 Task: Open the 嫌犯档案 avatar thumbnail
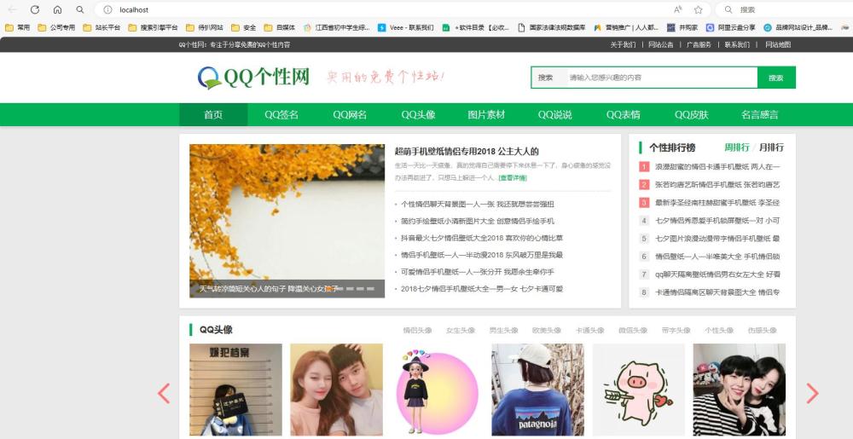[x=235, y=390]
